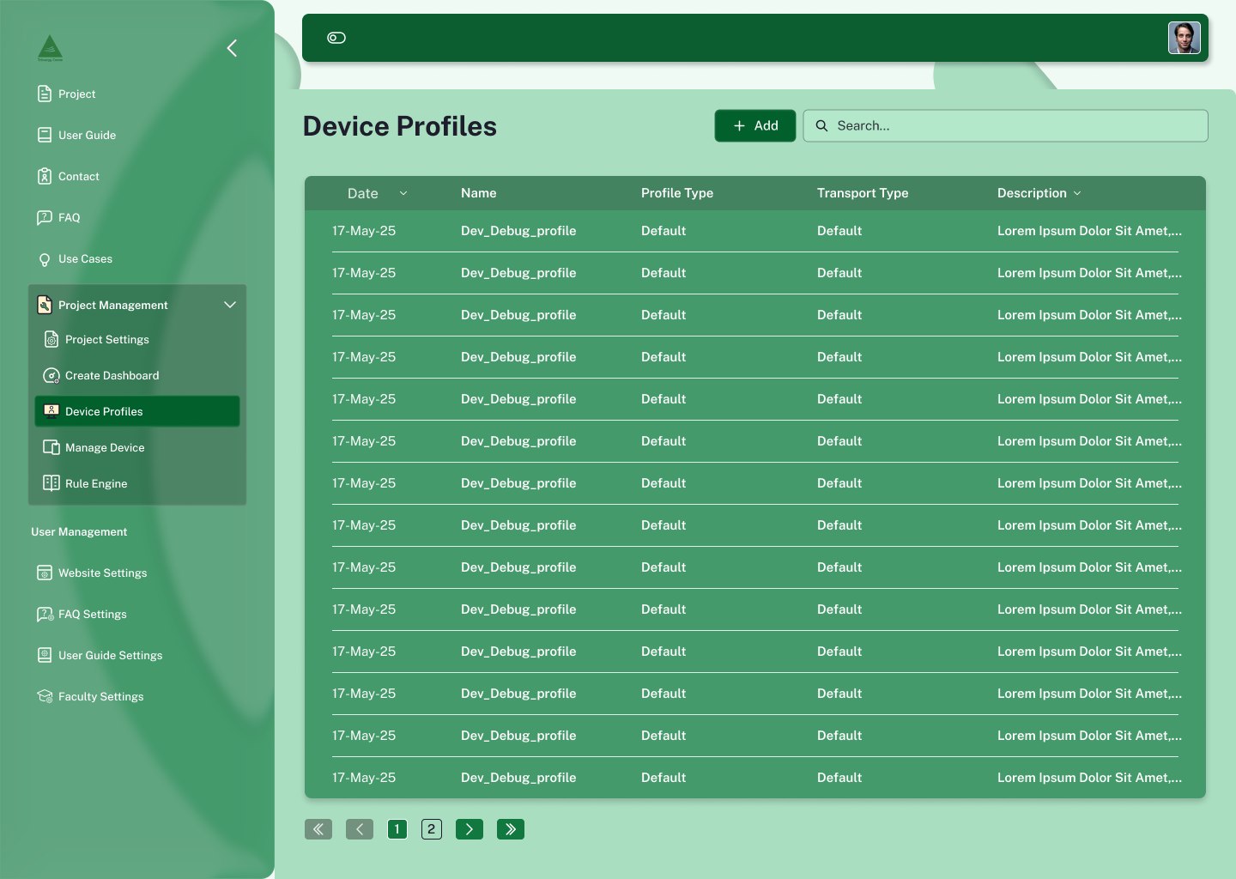Image resolution: width=1236 pixels, height=879 pixels.
Task: Click the User Guide book icon
Action: coord(45,135)
